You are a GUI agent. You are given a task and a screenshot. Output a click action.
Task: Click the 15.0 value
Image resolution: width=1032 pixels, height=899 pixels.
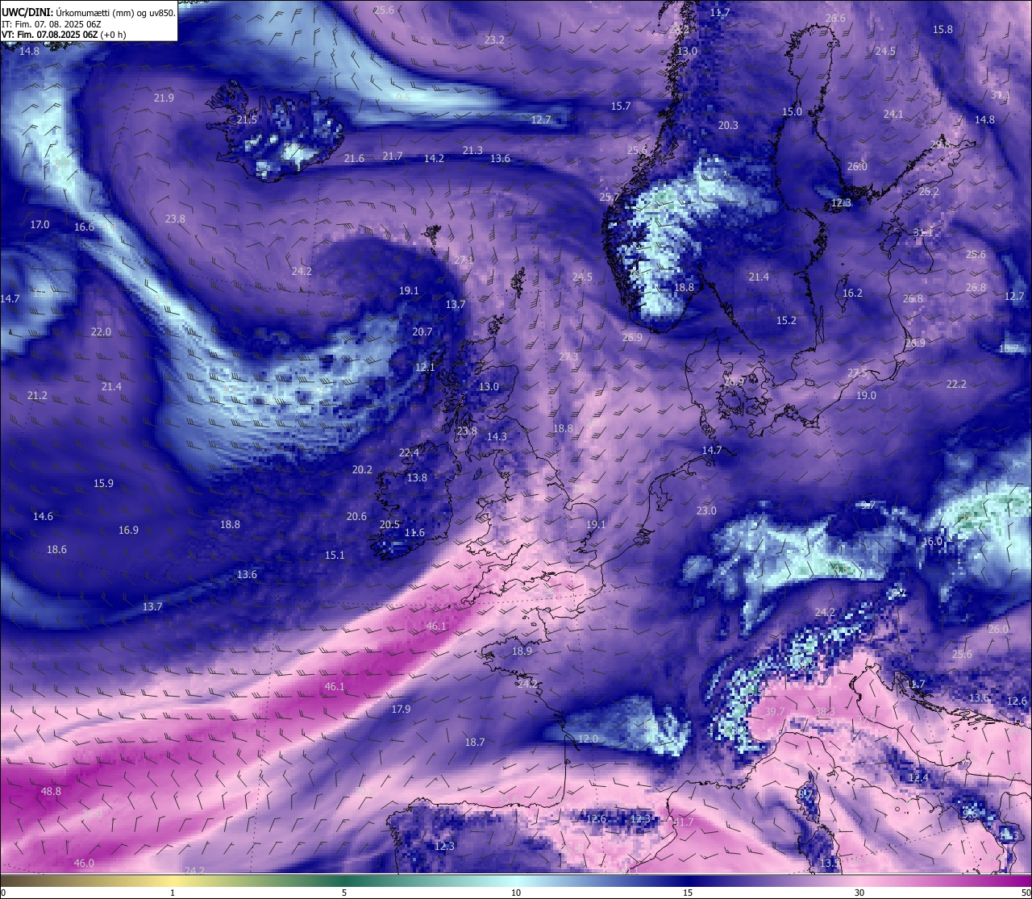(793, 112)
